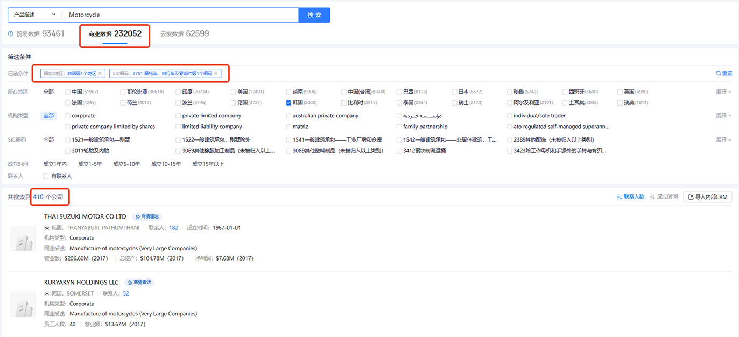Check the 哥伦比亚 region checkbox
The width and height of the screenshot is (739, 337).
(x=123, y=92)
